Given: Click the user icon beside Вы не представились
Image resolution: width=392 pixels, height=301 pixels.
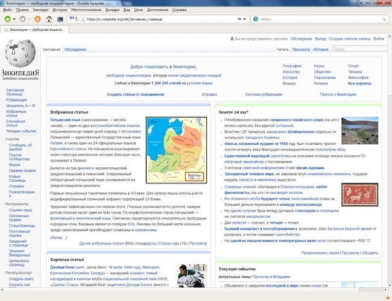Looking at the screenshot, I should 232,39.
